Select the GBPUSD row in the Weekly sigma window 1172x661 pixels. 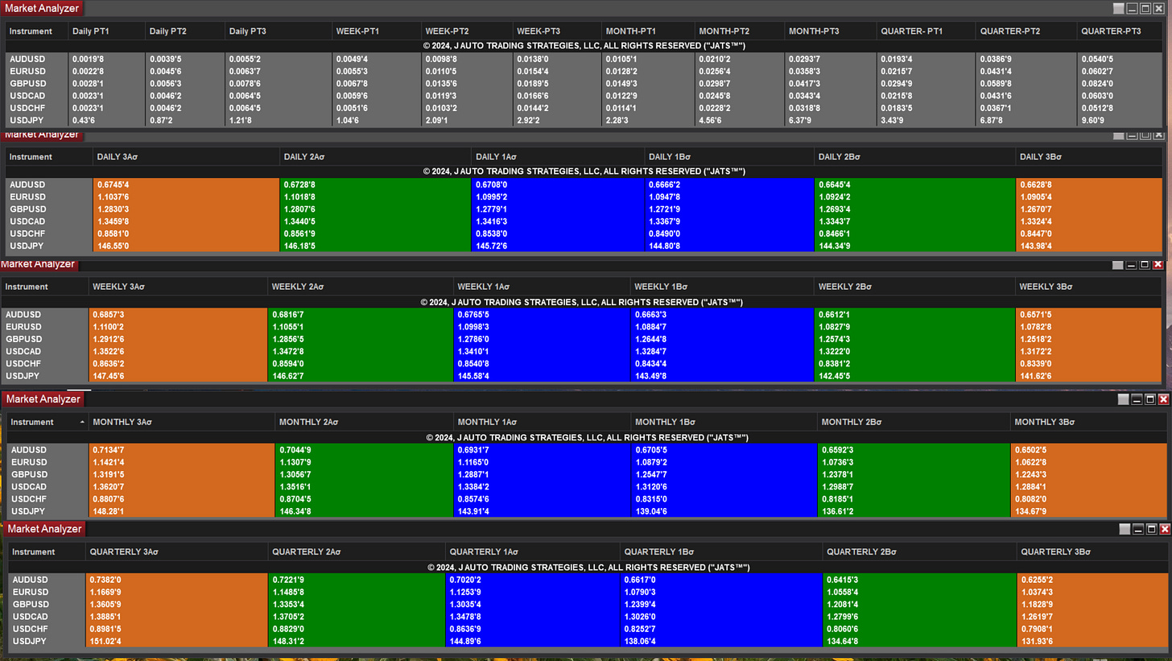coord(581,339)
